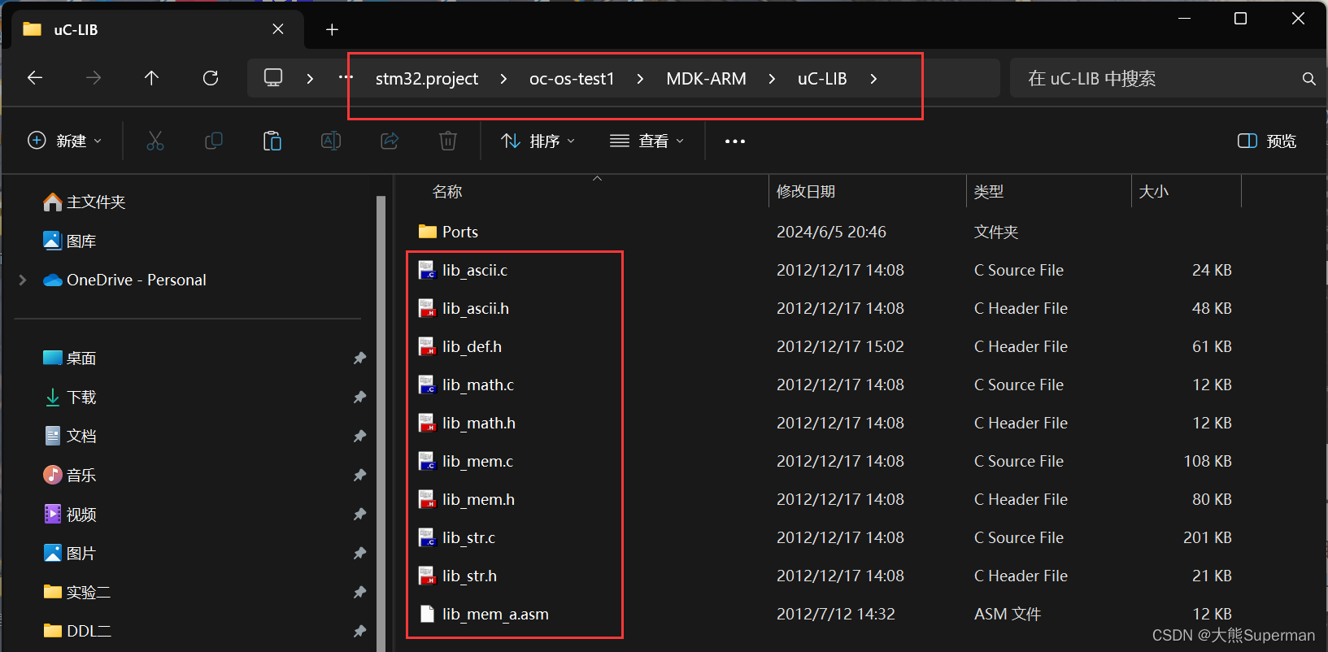1328x652 pixels.
Task: Click the Cut scissors icon
Action: tap(155, 141)
